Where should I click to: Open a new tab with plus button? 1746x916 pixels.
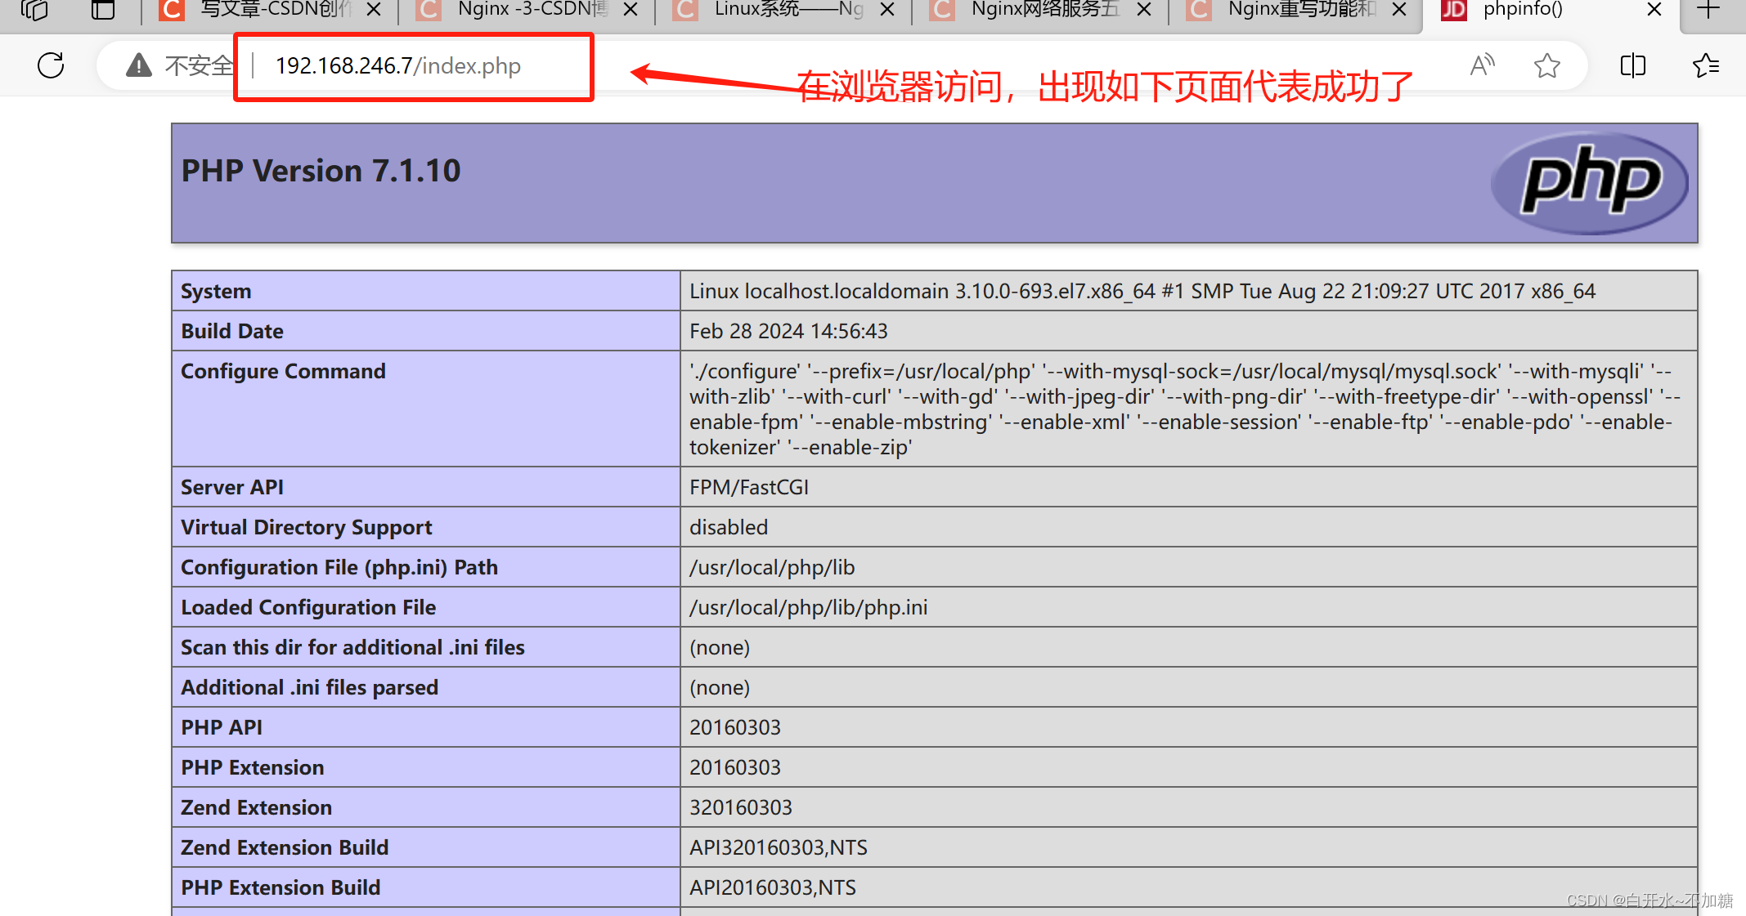(1708, 10)
